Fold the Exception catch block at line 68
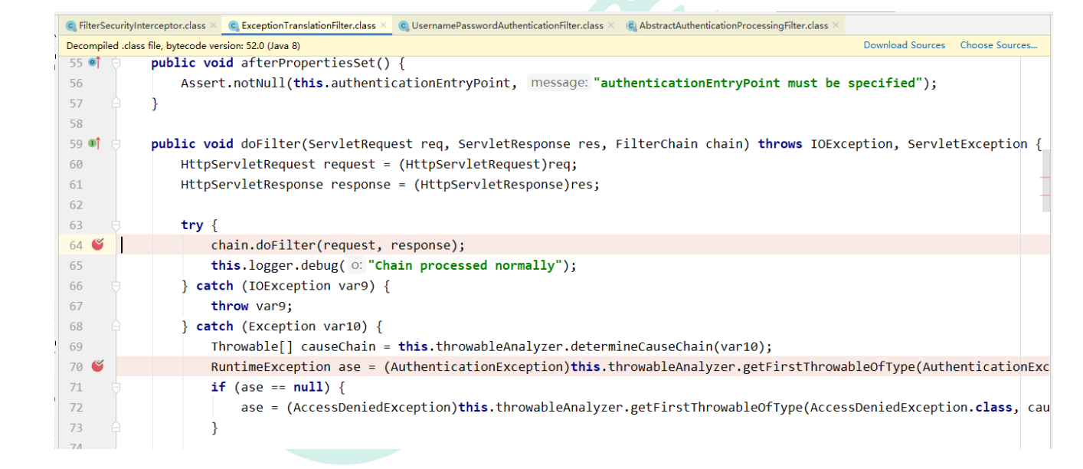This screenshot has height=469, width=1083. tap(116, 326)
